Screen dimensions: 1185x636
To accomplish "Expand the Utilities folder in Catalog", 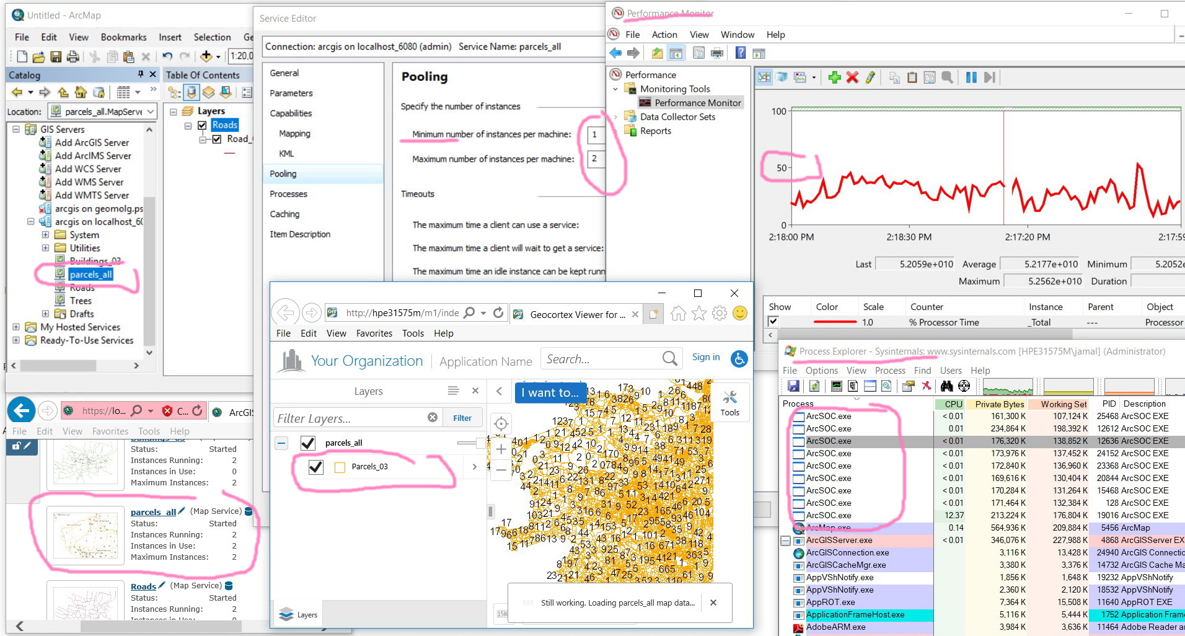I will coord(45,248).
